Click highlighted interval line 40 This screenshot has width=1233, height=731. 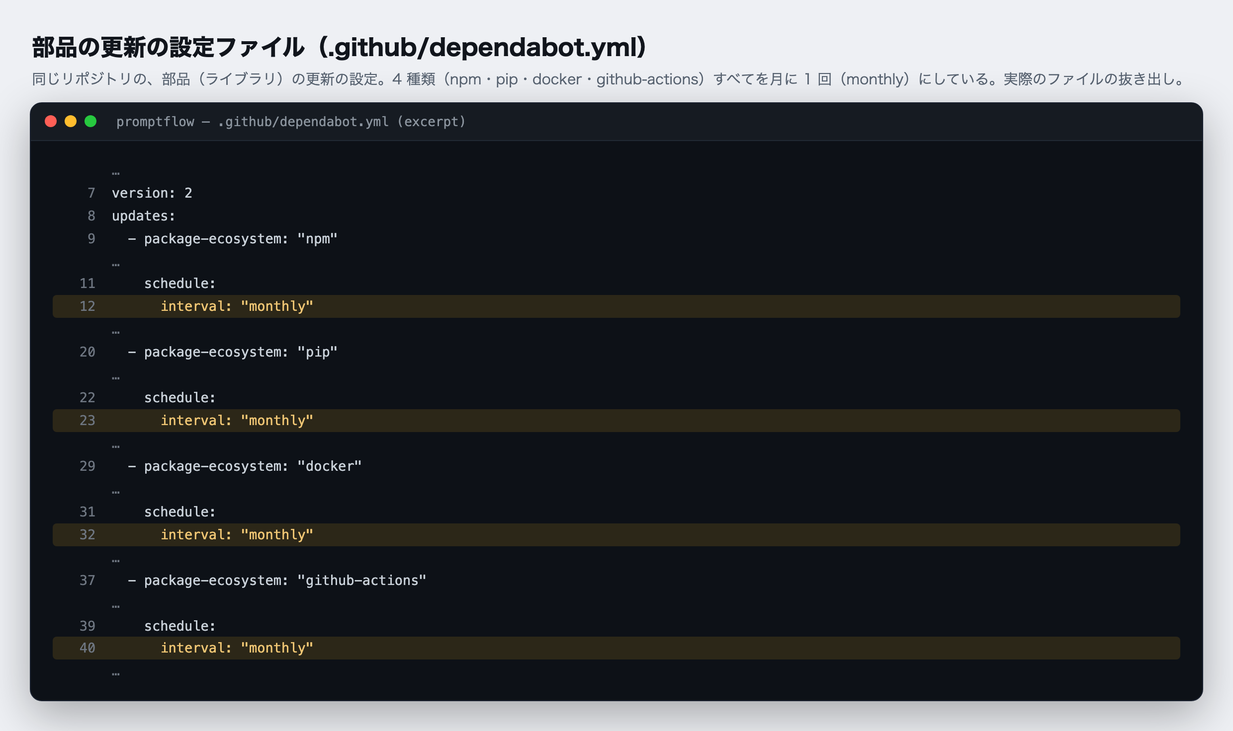point(616,648)
